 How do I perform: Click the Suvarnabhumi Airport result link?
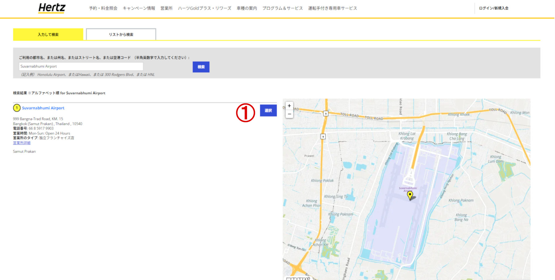click(x=43, y=108)
